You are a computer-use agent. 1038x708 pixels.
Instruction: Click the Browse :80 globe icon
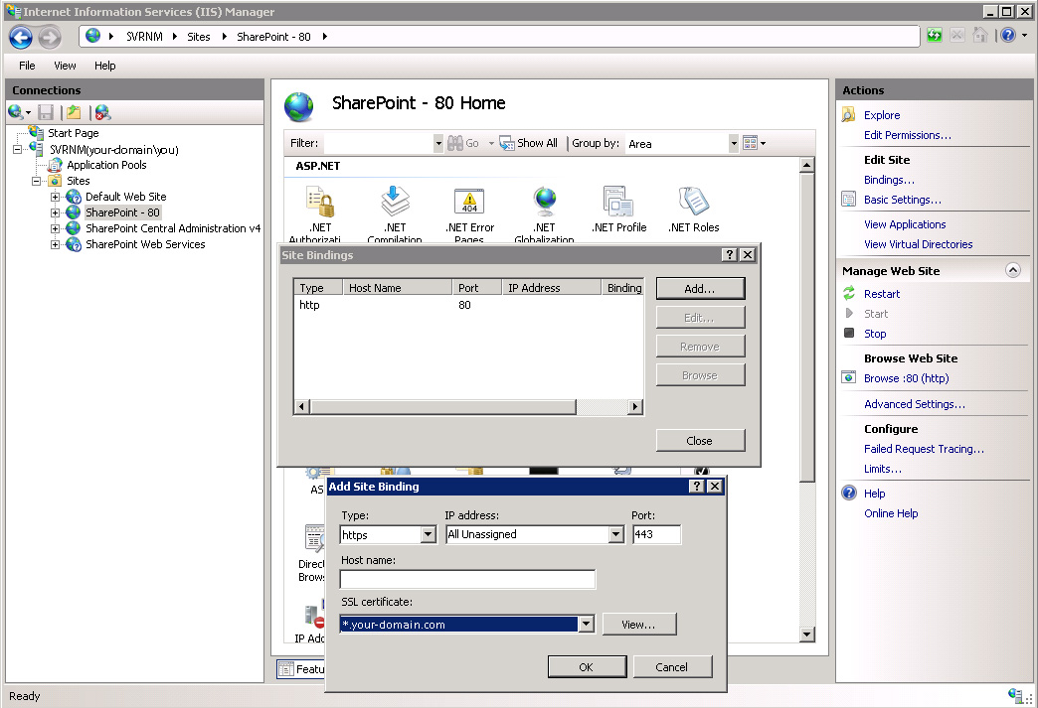coord(849,378)
